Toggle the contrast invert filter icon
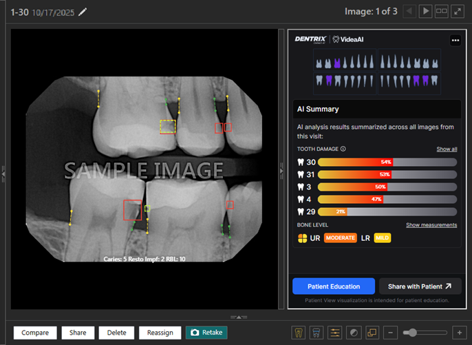The image size is (472, 345). 352,333
